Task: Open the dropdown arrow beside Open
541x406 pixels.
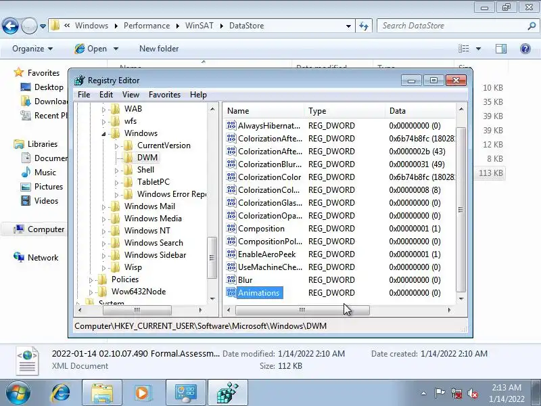Action: (x=116, y=49)
